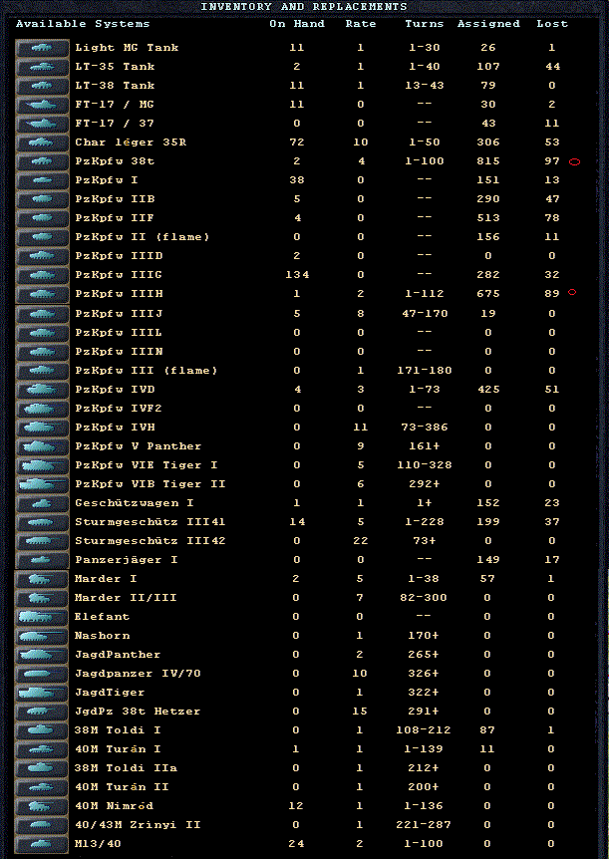Select the M13/40 icon button
The image size is (609, 859).
[42, 845]
